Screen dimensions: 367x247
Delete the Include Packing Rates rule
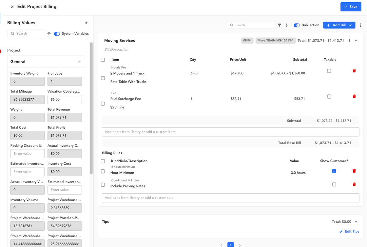354,184
